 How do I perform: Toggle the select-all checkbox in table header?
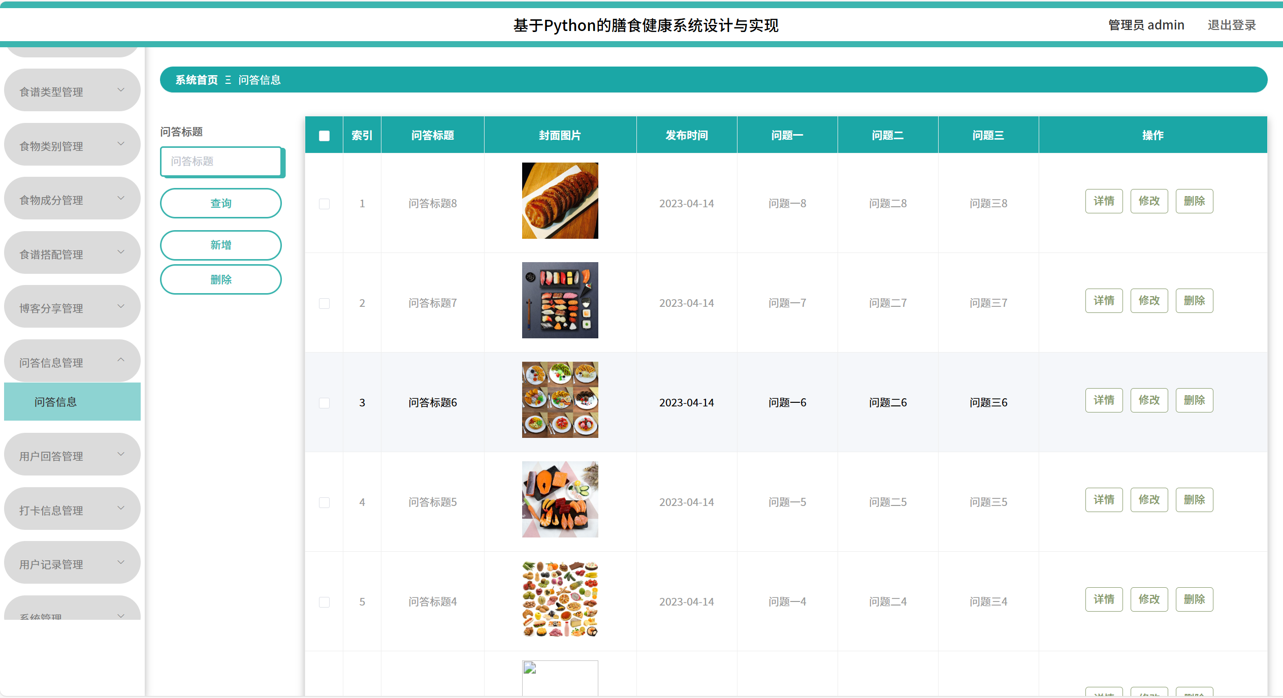pyautogui.click(x=324, y=135)
